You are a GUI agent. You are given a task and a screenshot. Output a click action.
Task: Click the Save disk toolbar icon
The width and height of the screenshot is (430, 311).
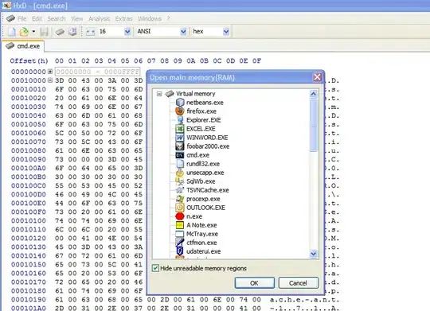[x=44, y=32]
